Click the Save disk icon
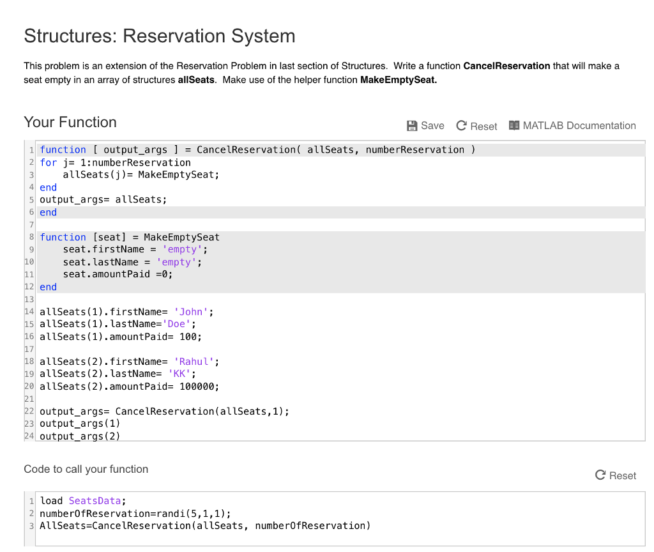This screenshot has width=654, height=552. (x=411, y=126)
